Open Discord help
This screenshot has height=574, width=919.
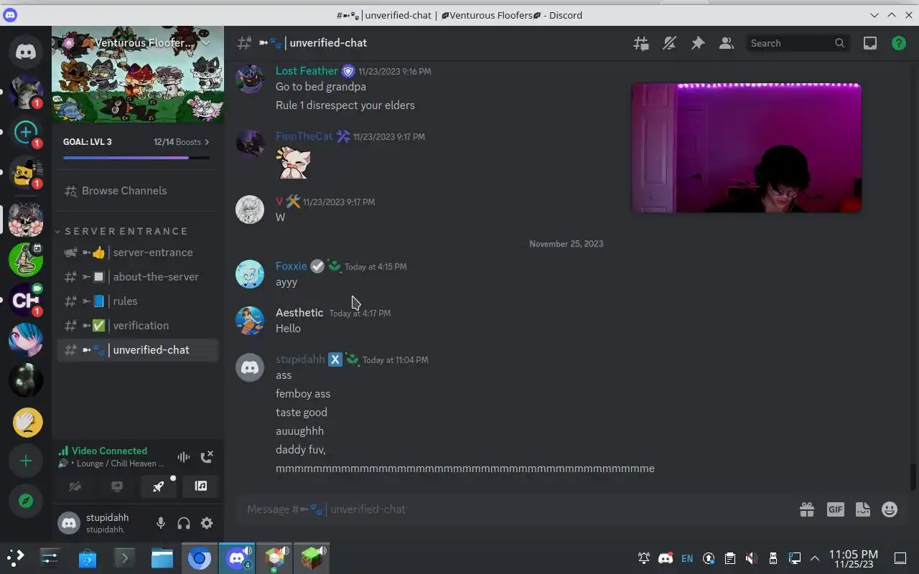899,43
